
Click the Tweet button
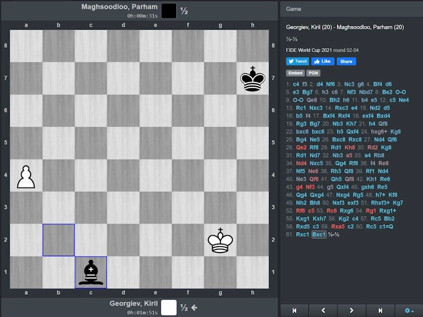298,61
